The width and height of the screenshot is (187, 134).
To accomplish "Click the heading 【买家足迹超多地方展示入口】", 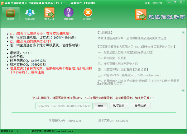I will tap(136, 47).
